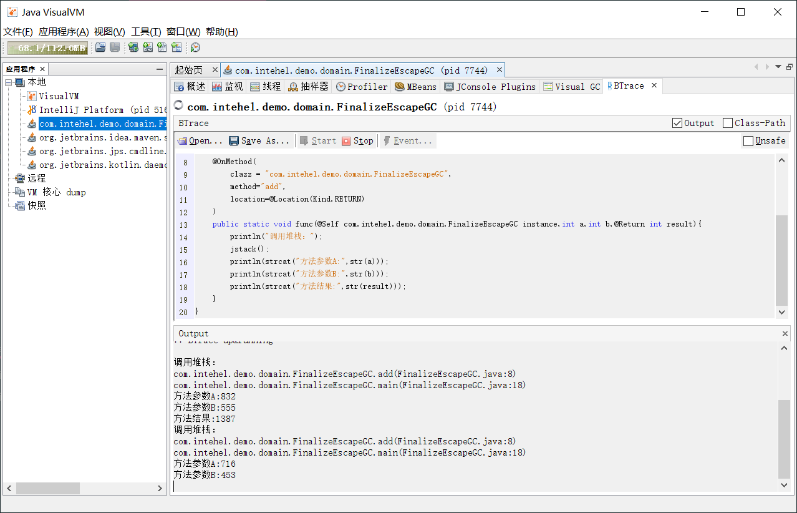Click the memory usage indicator in toolbar
This screenshot has height=513, width=797.
tap(48, 48)
